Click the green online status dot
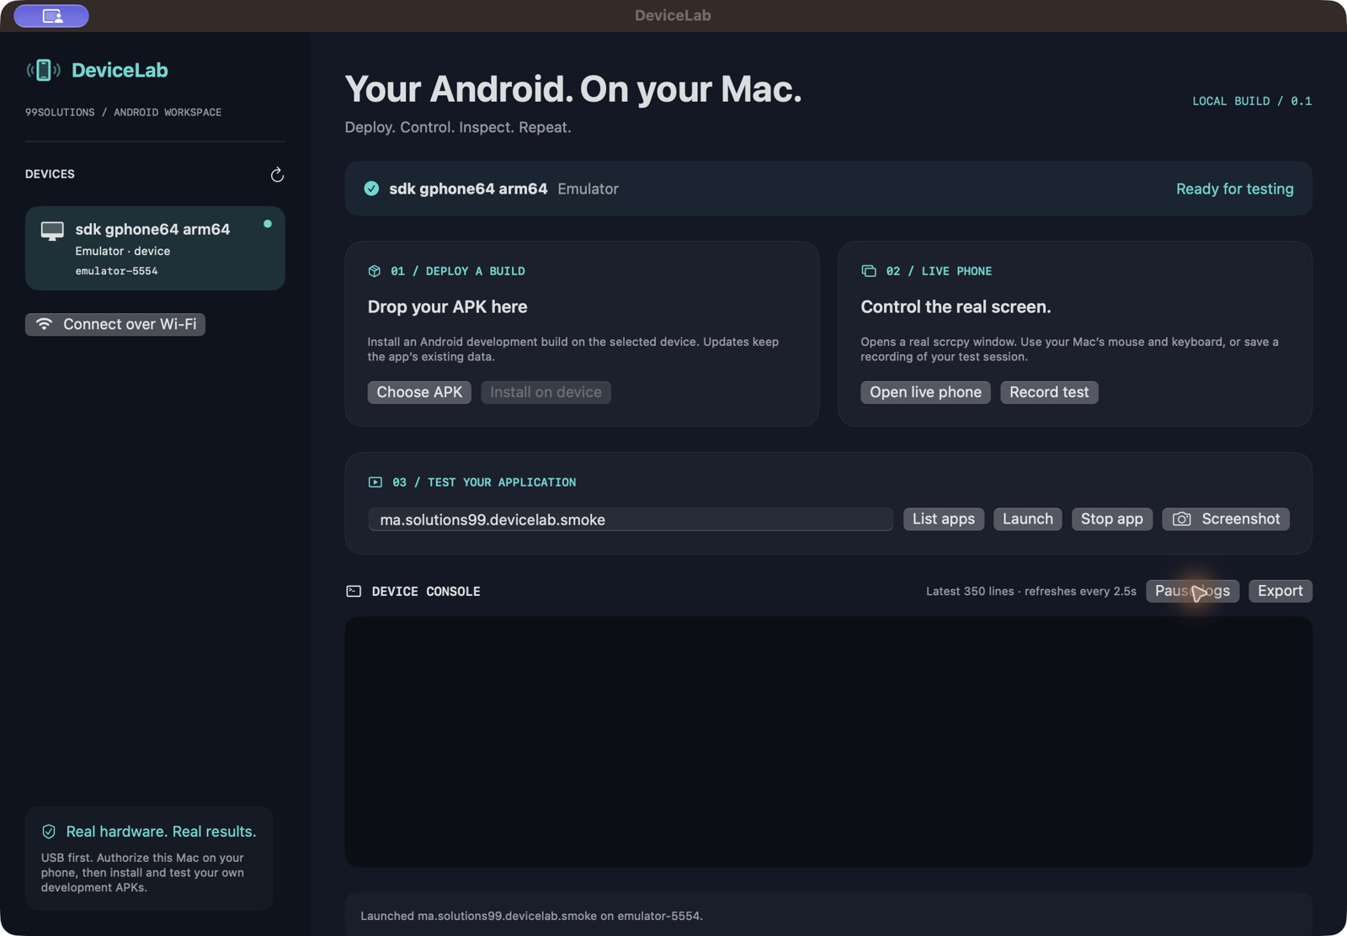This screenshot has width=1347, height=936. (x=268, y=224)
